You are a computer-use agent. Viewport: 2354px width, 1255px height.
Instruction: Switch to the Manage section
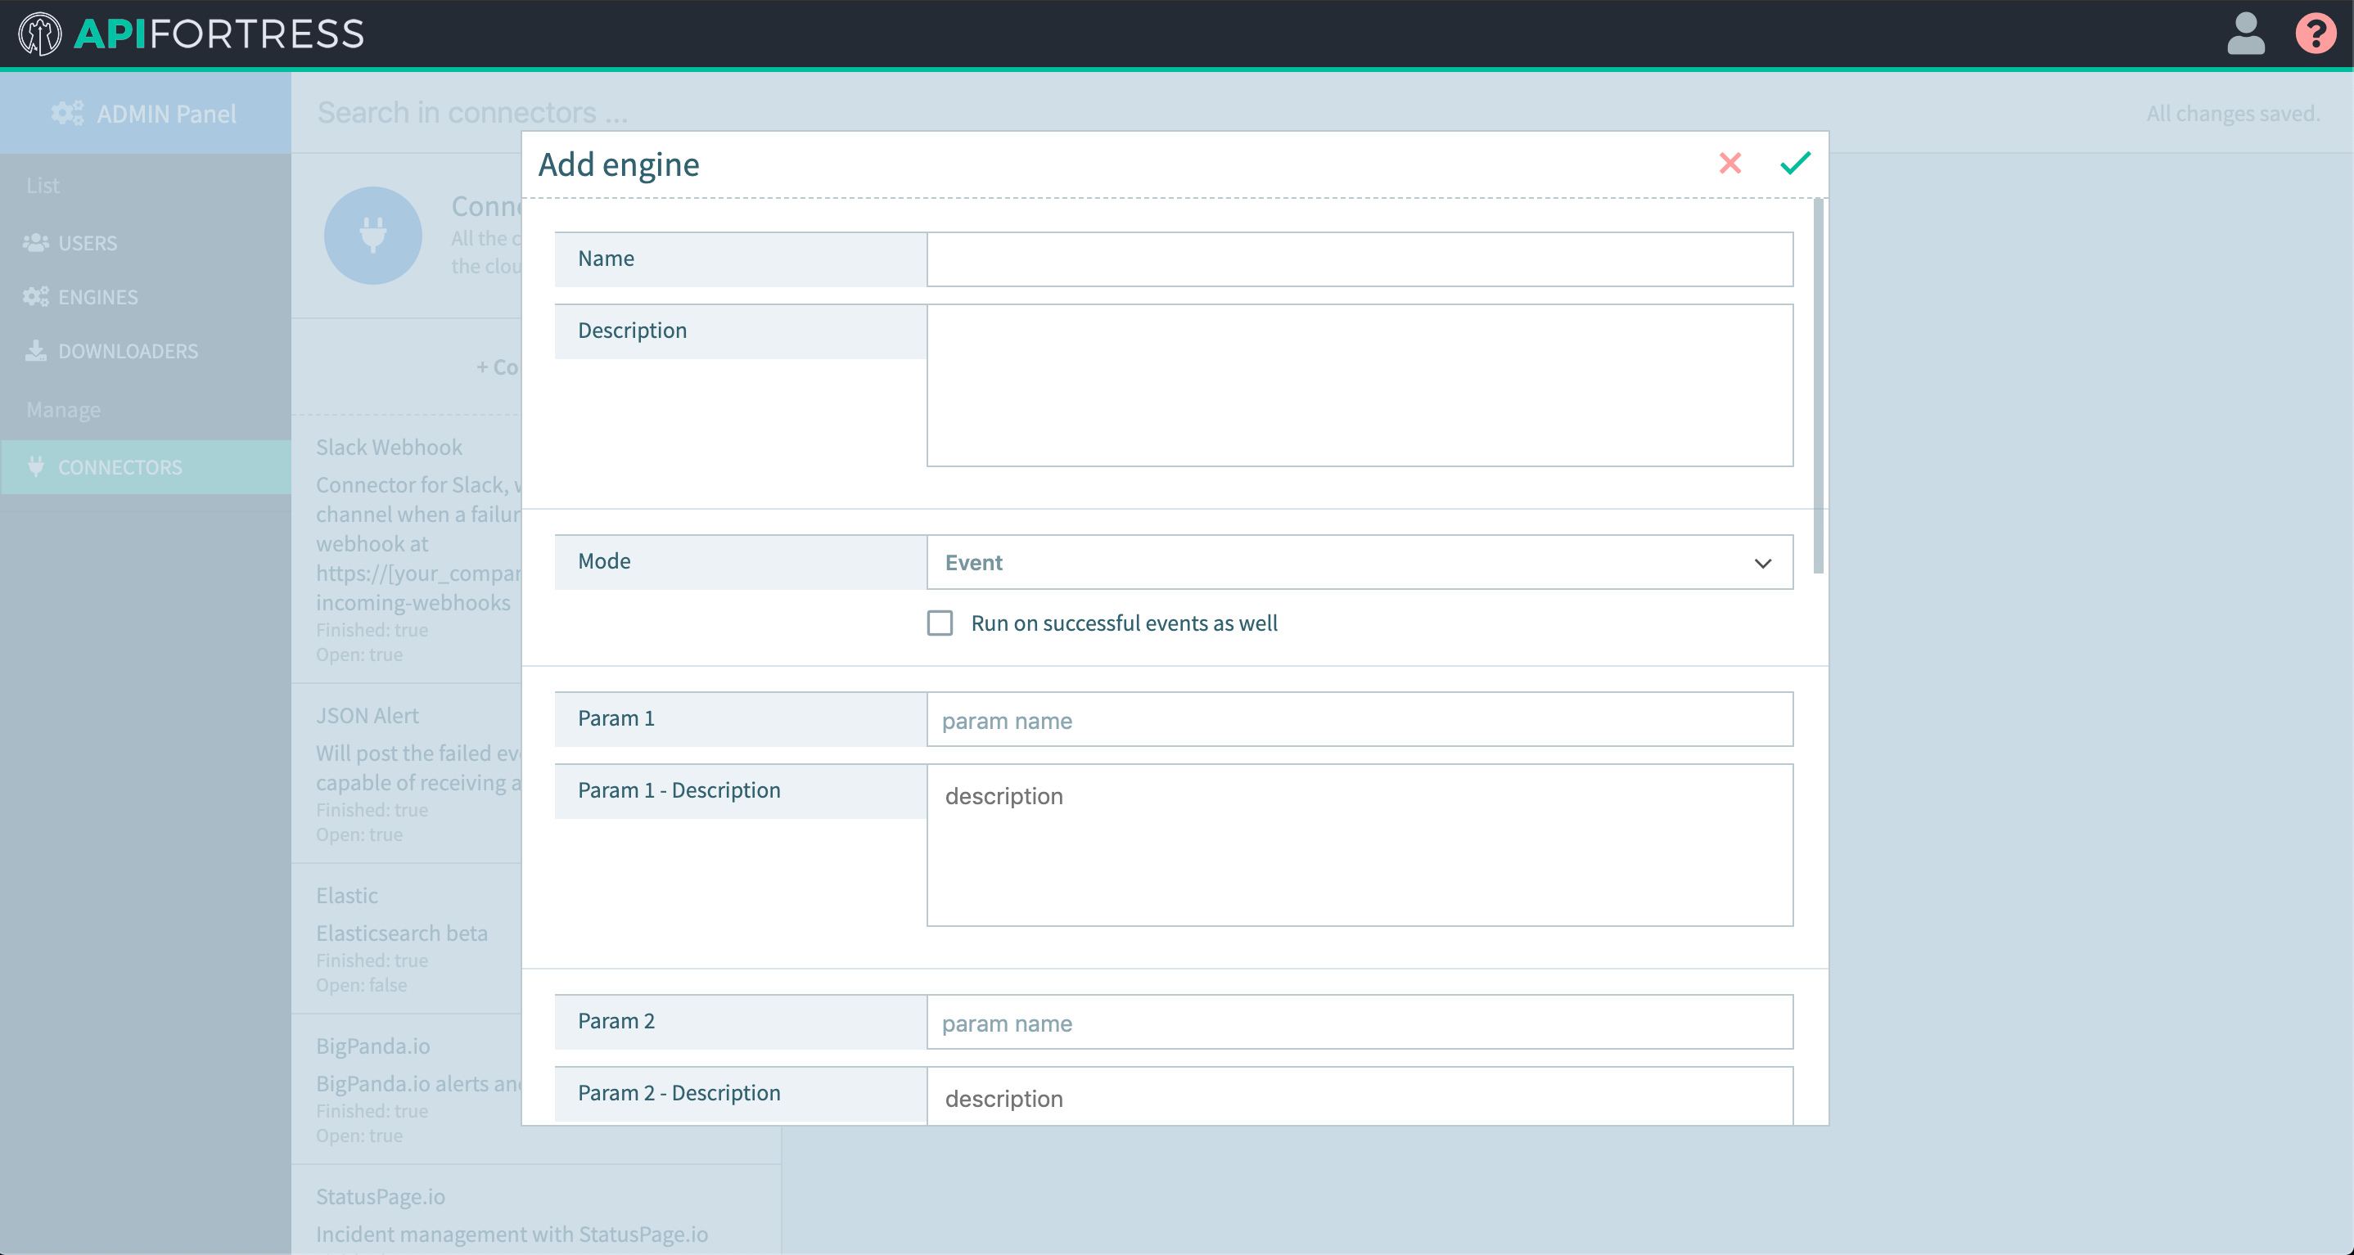coord(63,408)
